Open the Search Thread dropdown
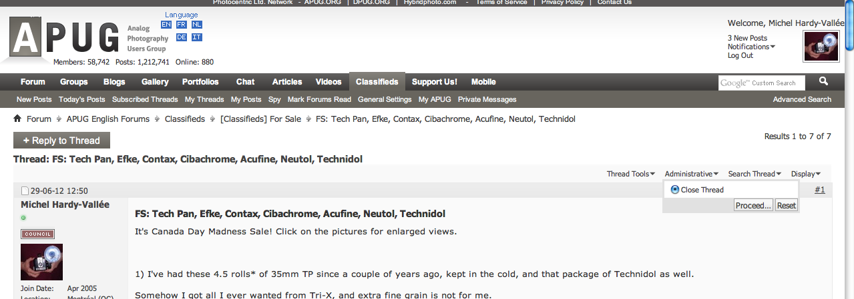This screenshot has height=299, width=854. click(x=755, y=174)
